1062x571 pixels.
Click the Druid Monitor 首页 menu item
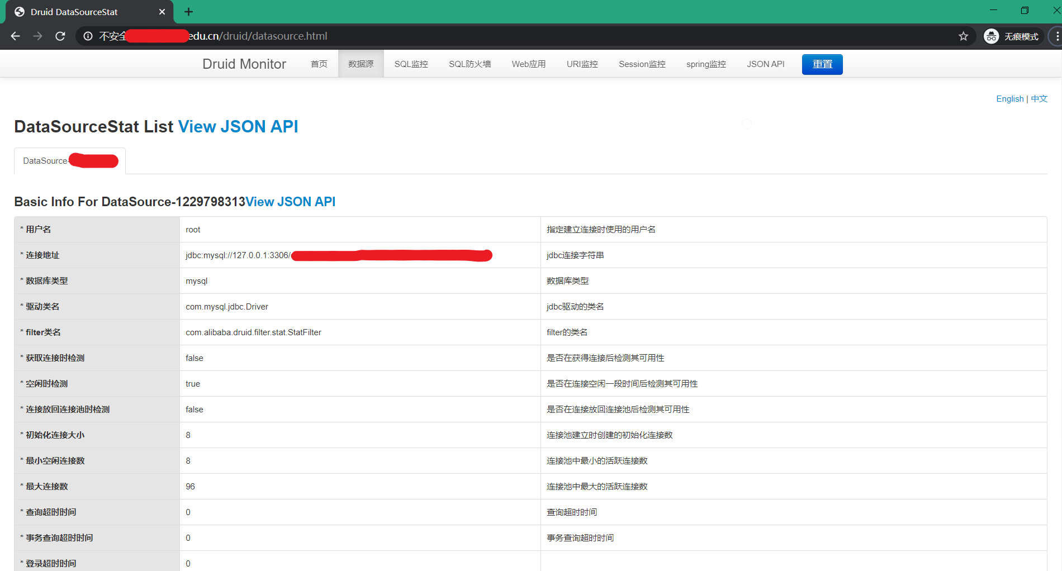(x=319, y=64)
